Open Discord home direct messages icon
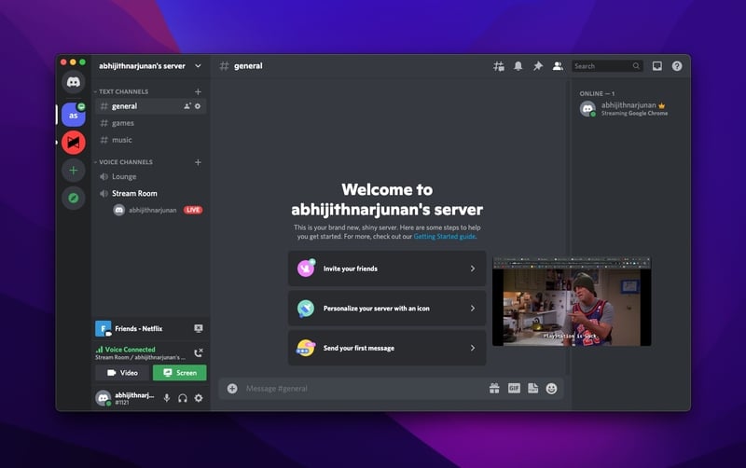This screenshot has width=746, height=468. pyautogui.click(x=74, y=82)
